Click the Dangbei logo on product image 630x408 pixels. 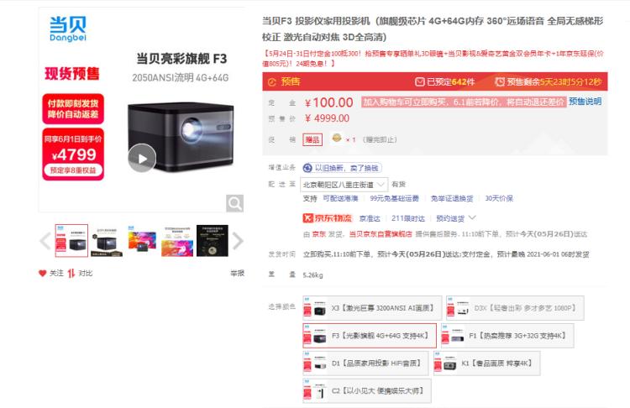click(x=68, y=29)
